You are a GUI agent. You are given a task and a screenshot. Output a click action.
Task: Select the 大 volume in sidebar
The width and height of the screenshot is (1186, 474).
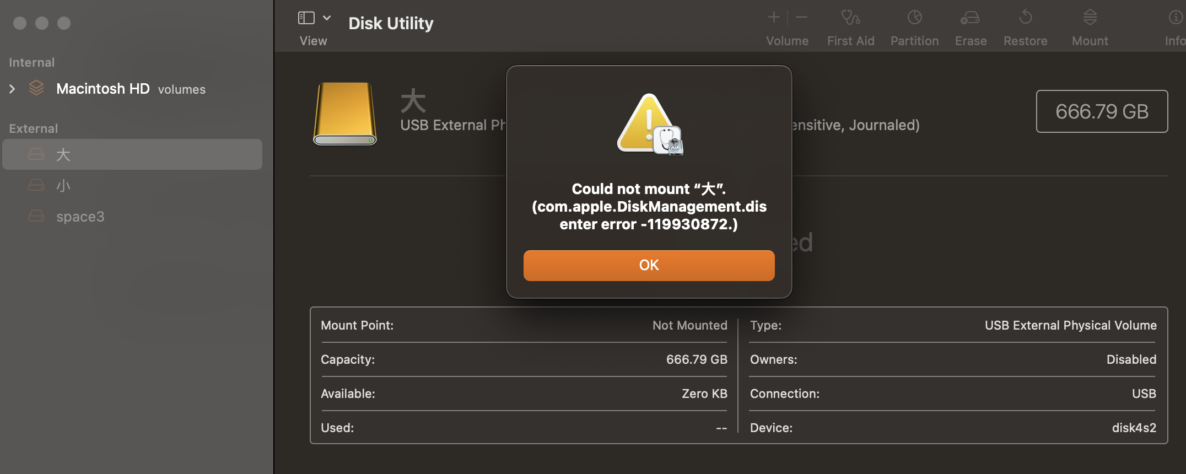pos(132,154)
